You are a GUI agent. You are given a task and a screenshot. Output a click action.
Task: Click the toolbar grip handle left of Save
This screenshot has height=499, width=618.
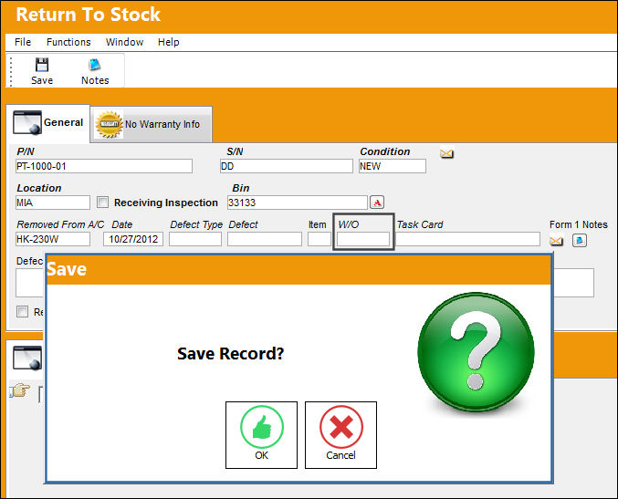11,71
